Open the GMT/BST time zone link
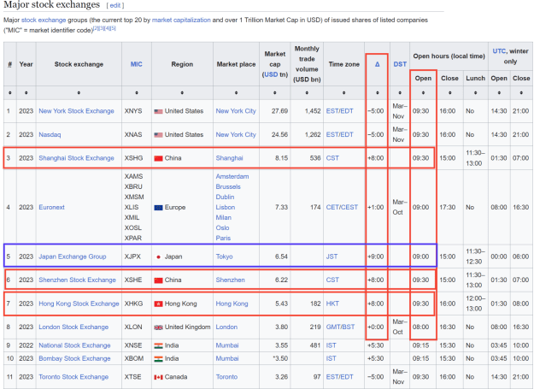Screen dimensions: 534x389 pyautogui.click(x=340, y=327)
